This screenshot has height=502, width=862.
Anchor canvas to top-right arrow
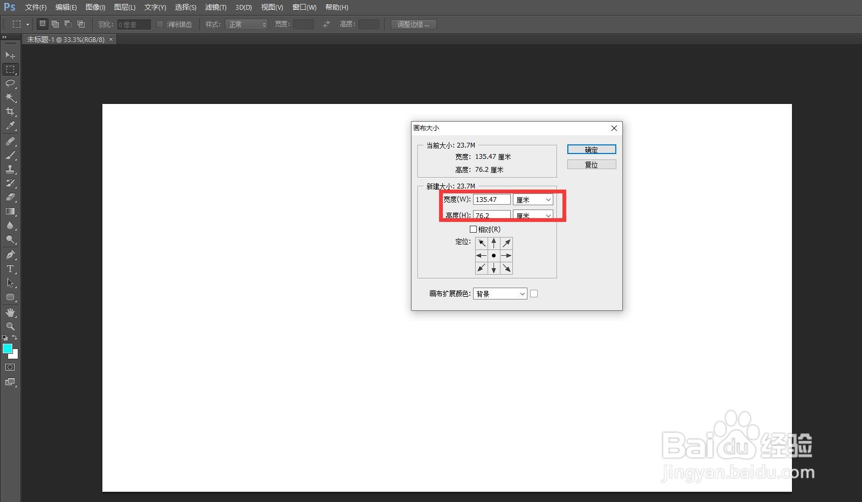coord(506,243)
